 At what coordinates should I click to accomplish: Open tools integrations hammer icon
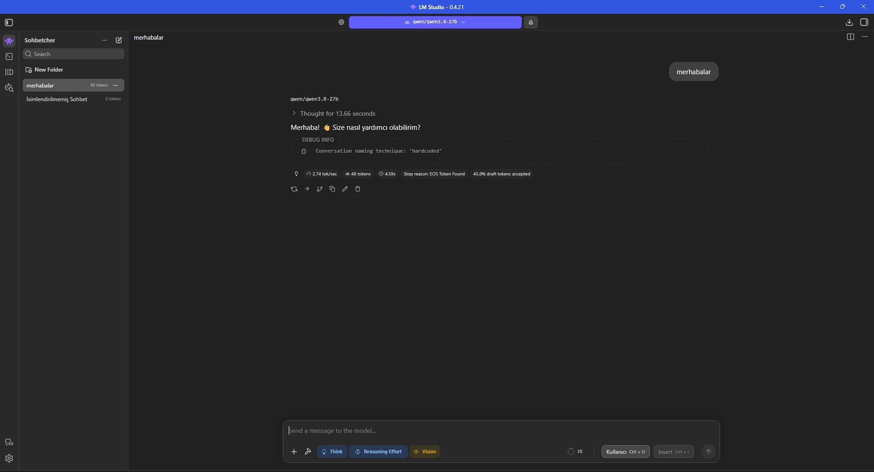308,452
